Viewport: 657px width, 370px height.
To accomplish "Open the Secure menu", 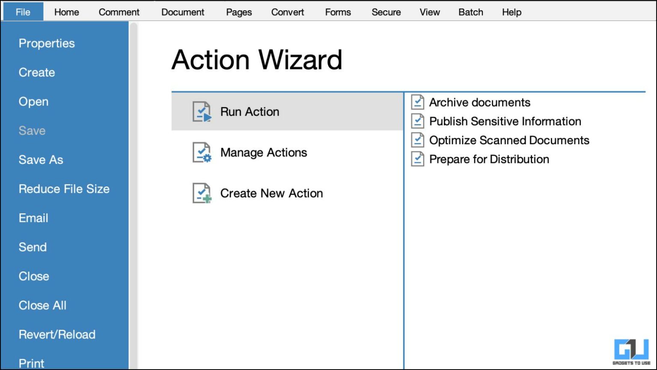I will tap(386, 12).
